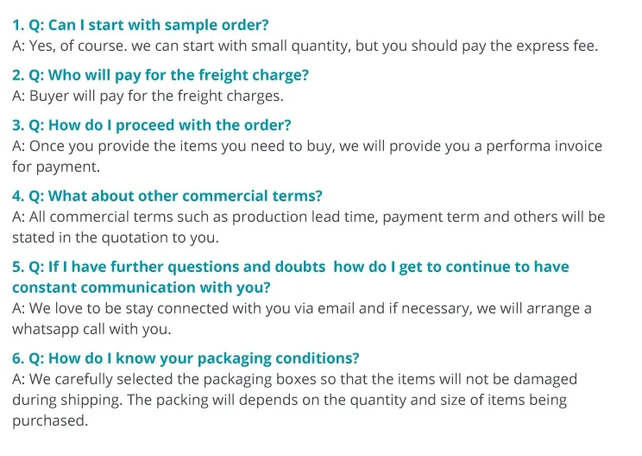This screenshot has width=642, height=456.
Task: Click the number "6." label of last question
Action: (x=19, y=358)
